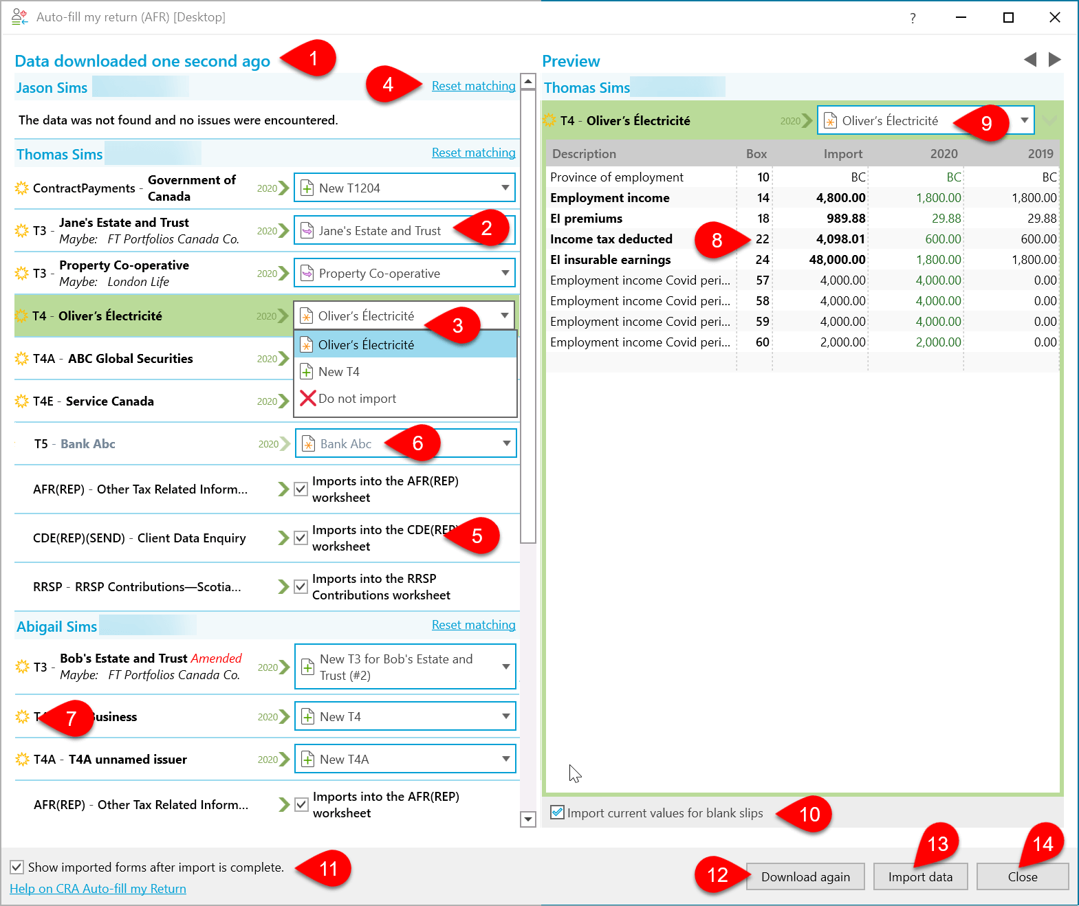Click the sun icon beside Bob's Estate and Trust
1079x906 pixels.
[22, 667]
